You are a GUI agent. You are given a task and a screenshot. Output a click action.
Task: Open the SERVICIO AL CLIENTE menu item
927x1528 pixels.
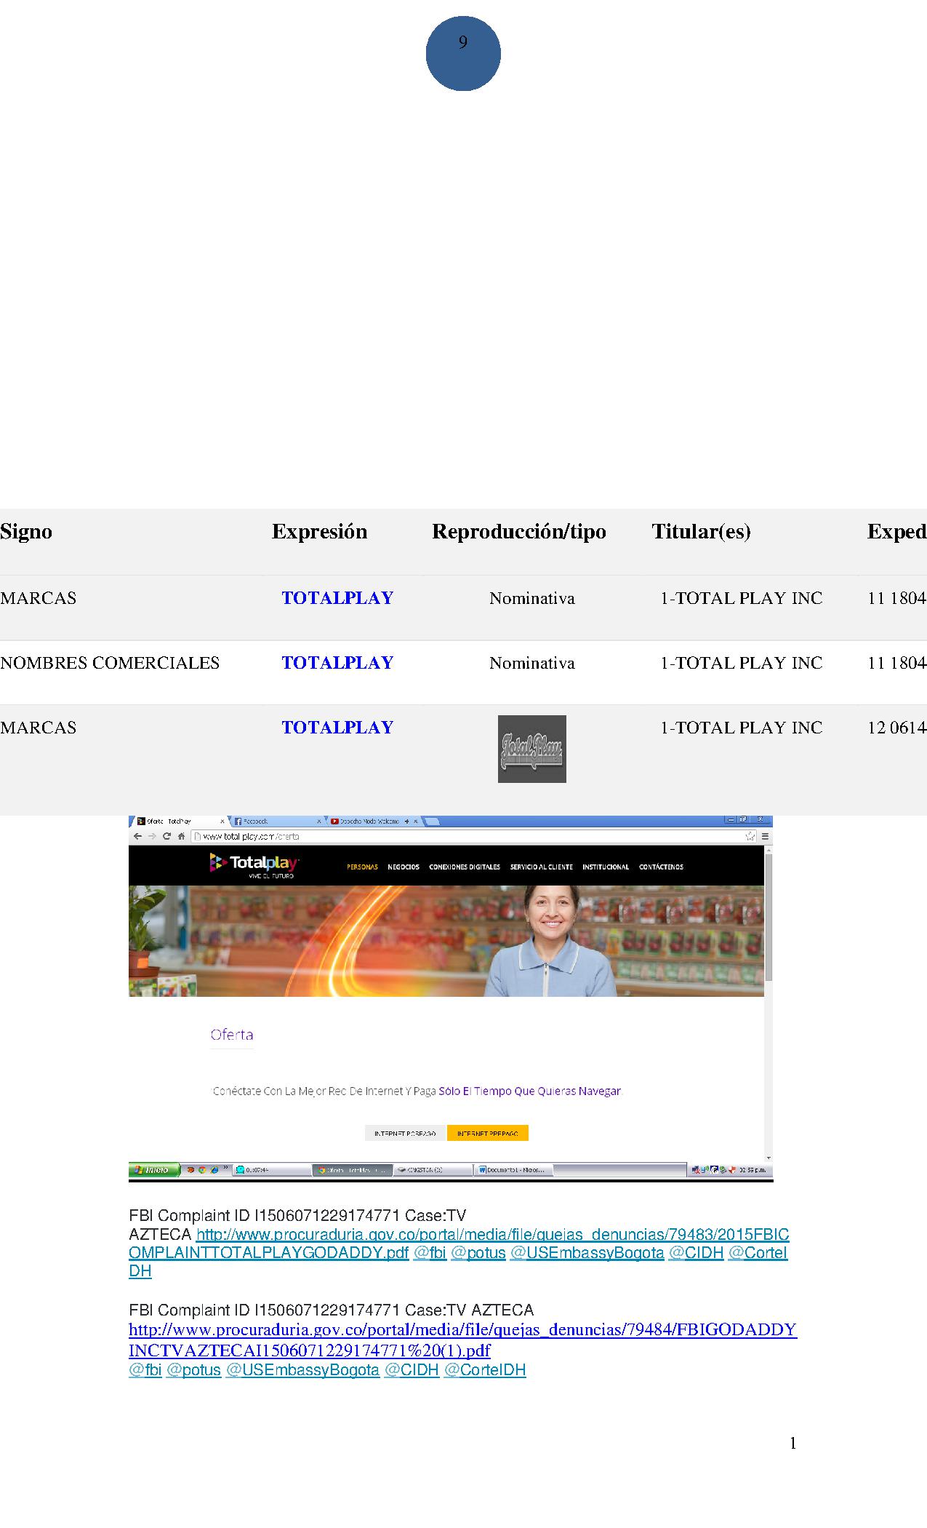pyautogui.click(x=541, y=867)
